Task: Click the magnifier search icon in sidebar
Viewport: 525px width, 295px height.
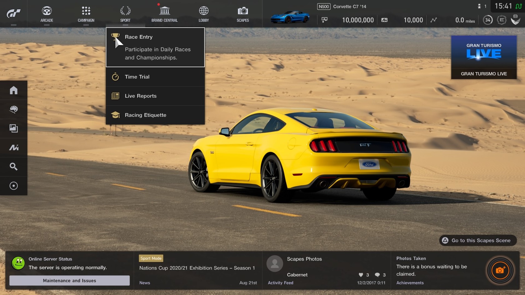Action: click(x=13, y=166)
